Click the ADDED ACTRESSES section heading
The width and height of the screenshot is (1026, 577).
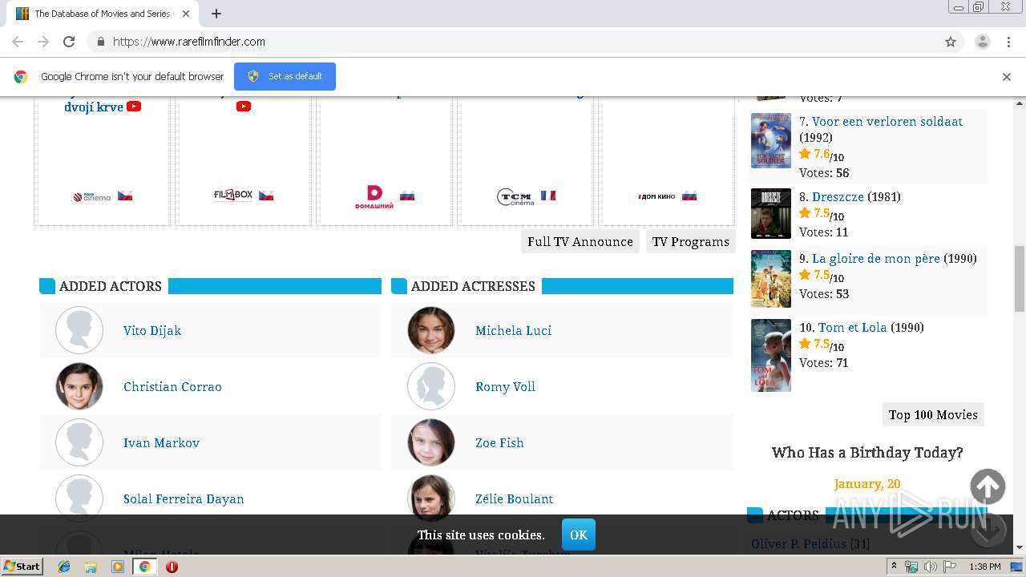point(473,286)
